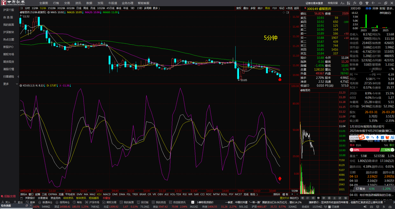Open the 行情 menu
Viewport: 395px width, 209px height.
click(x=56, y=3)
